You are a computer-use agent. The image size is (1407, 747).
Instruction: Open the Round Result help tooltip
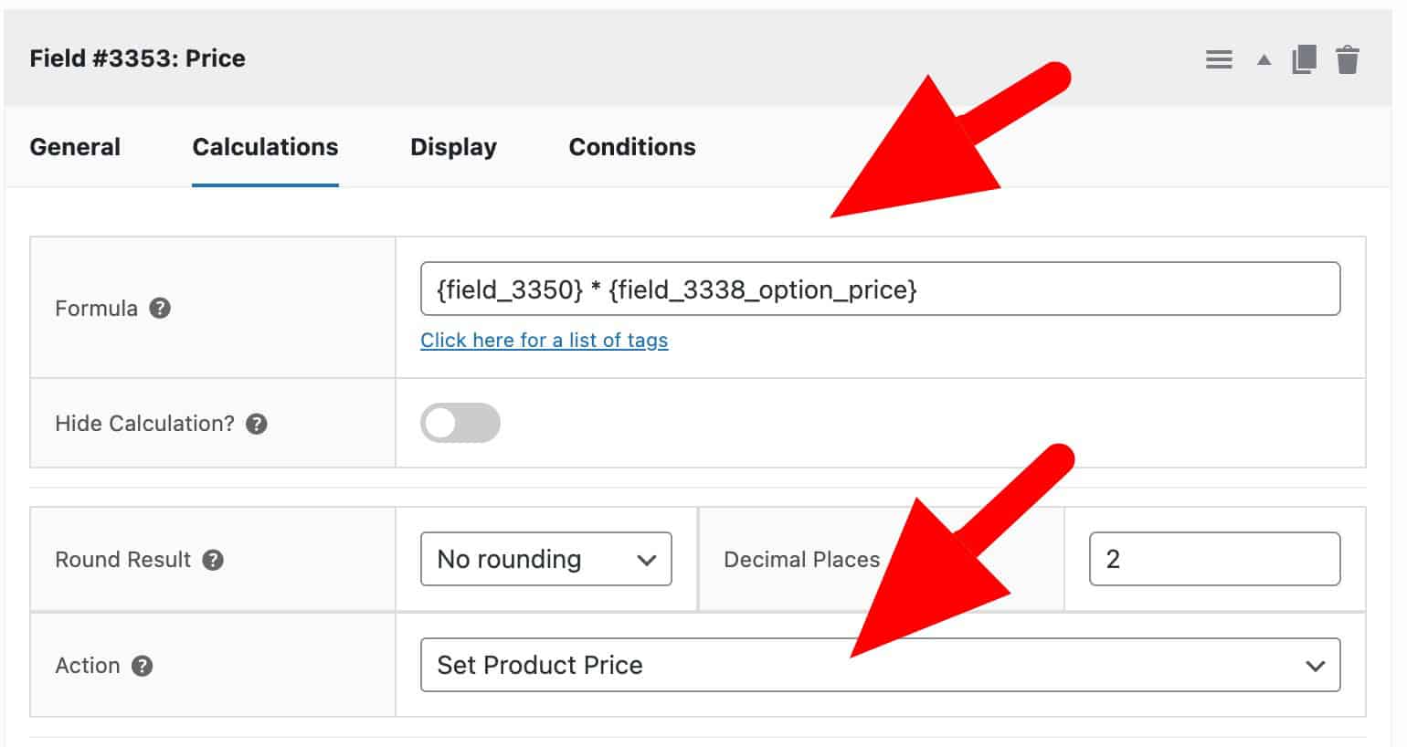212,560
